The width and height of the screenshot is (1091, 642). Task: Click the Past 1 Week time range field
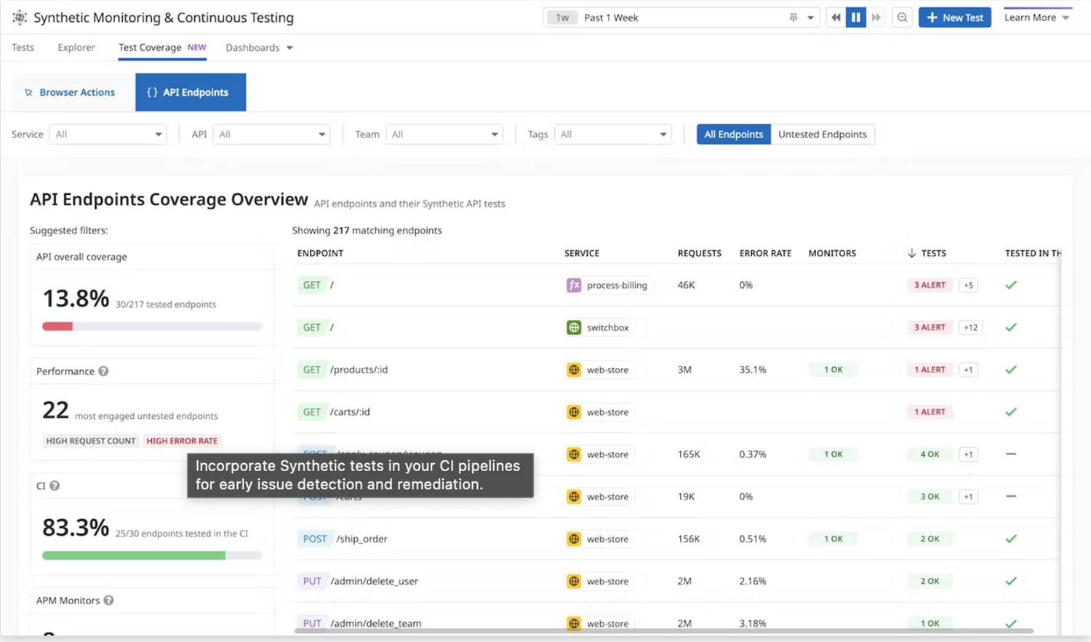(682, 17)
